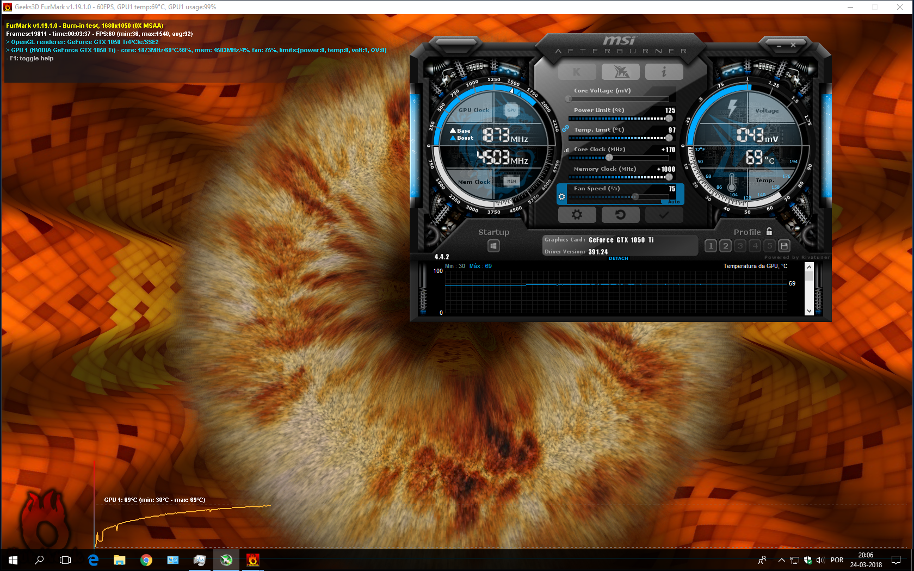Close the MSI Afterburner window
The image size is (914, 571).
click(x=793, y=45)
